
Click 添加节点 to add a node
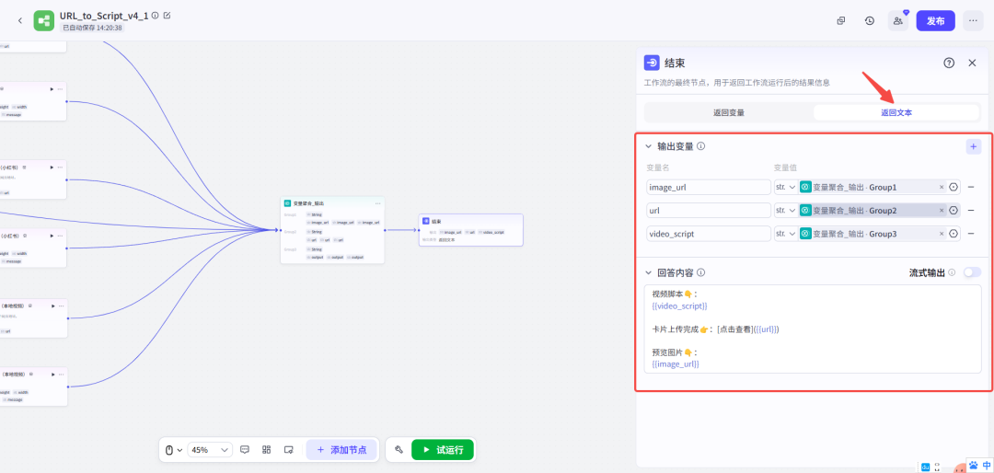click(341, 450)
